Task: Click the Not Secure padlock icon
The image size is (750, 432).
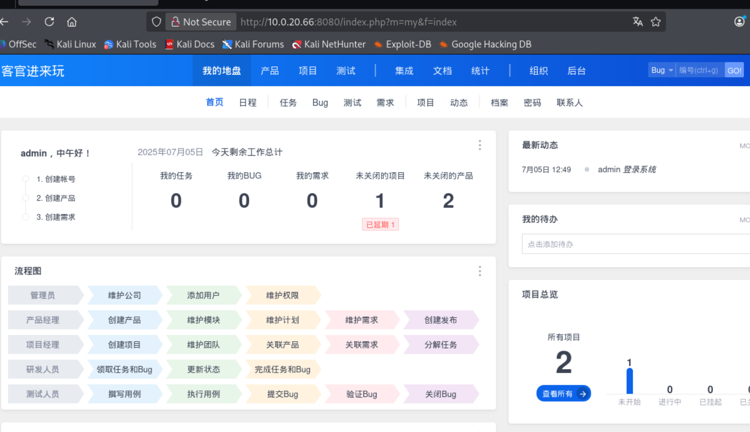Action: pos(175,22)
